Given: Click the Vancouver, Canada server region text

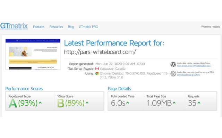Looking at the screenshot, I should pos(112,69).
